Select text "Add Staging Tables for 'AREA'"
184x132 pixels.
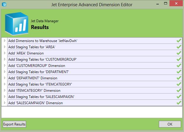coord(32,47)
